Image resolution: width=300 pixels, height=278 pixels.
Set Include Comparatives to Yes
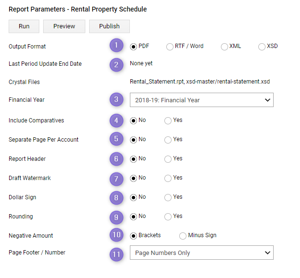click(x=168, y=121)
